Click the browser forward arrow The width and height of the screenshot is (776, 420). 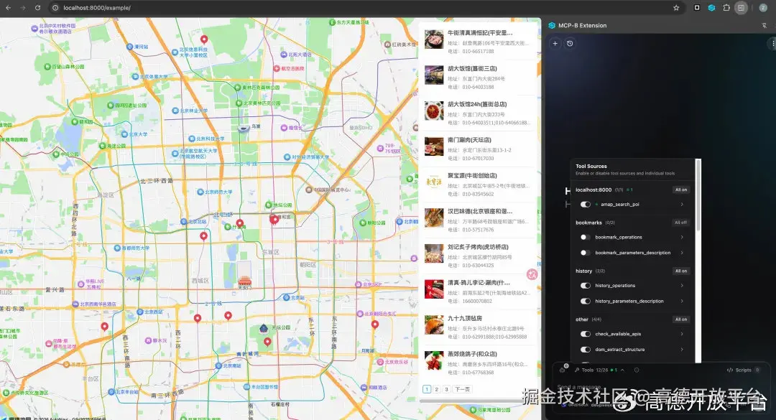point(23,8)
